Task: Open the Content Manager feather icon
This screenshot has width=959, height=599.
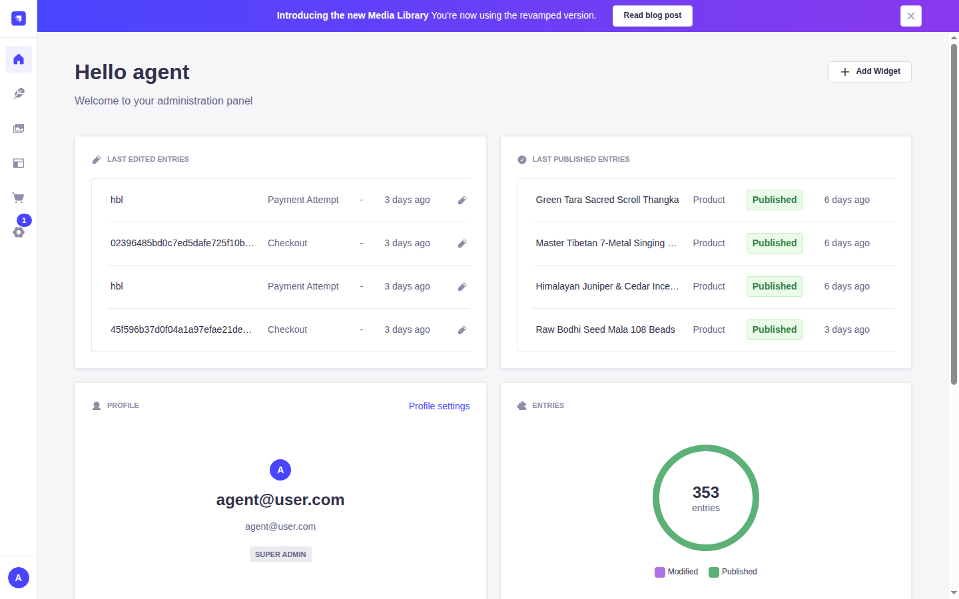Action: (x=19, y=94)
